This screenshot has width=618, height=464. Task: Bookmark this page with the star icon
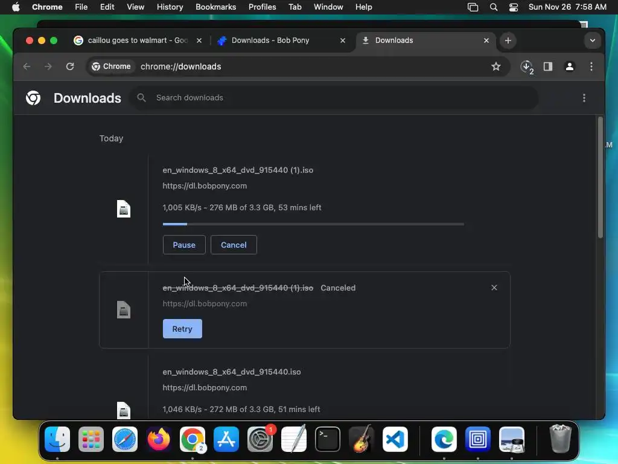(x=496, y=66)
